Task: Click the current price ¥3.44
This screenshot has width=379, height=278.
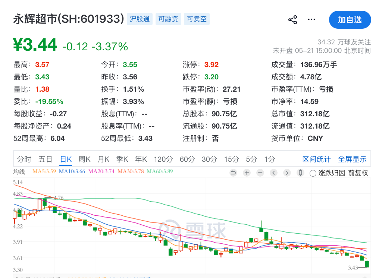Action: point(35,45)
